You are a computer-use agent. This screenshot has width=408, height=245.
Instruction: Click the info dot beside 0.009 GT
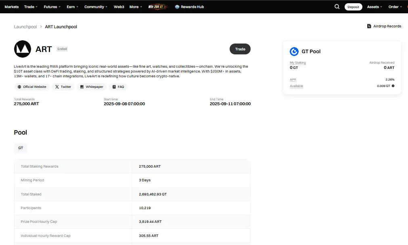(x=393, y=86)
